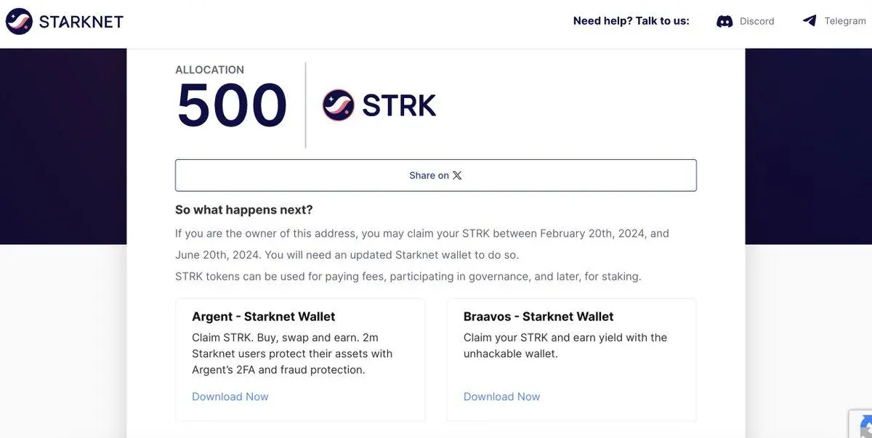Click the 'So what happens next?' heading
This screenshot has width=872, height=438.
[244, 210]
